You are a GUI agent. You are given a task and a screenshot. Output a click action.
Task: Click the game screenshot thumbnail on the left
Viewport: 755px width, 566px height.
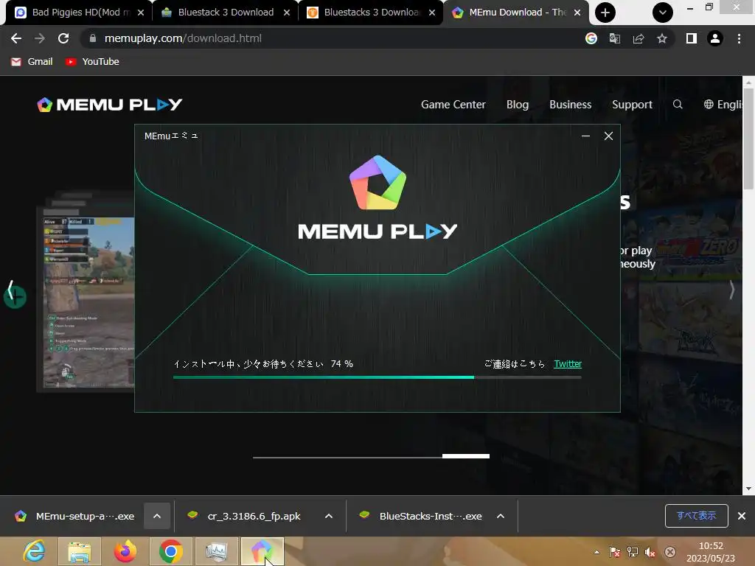click(x=88, y=302)
